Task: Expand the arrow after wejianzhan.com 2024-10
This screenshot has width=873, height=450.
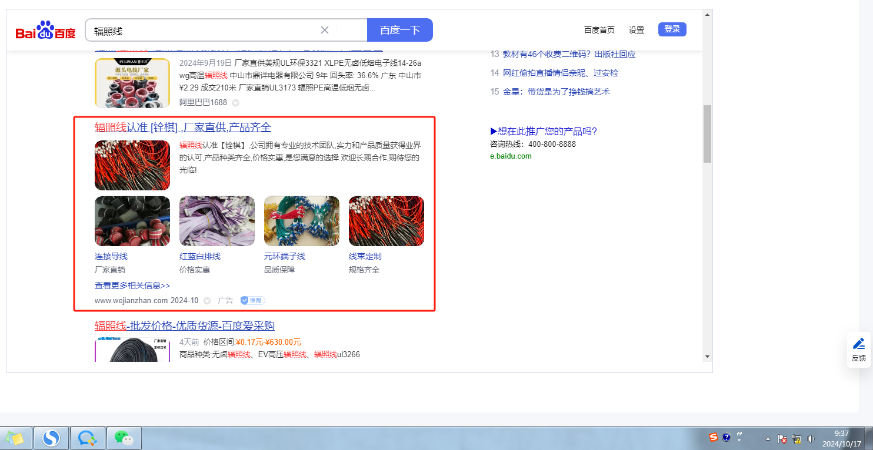Action: coord(207,301)
